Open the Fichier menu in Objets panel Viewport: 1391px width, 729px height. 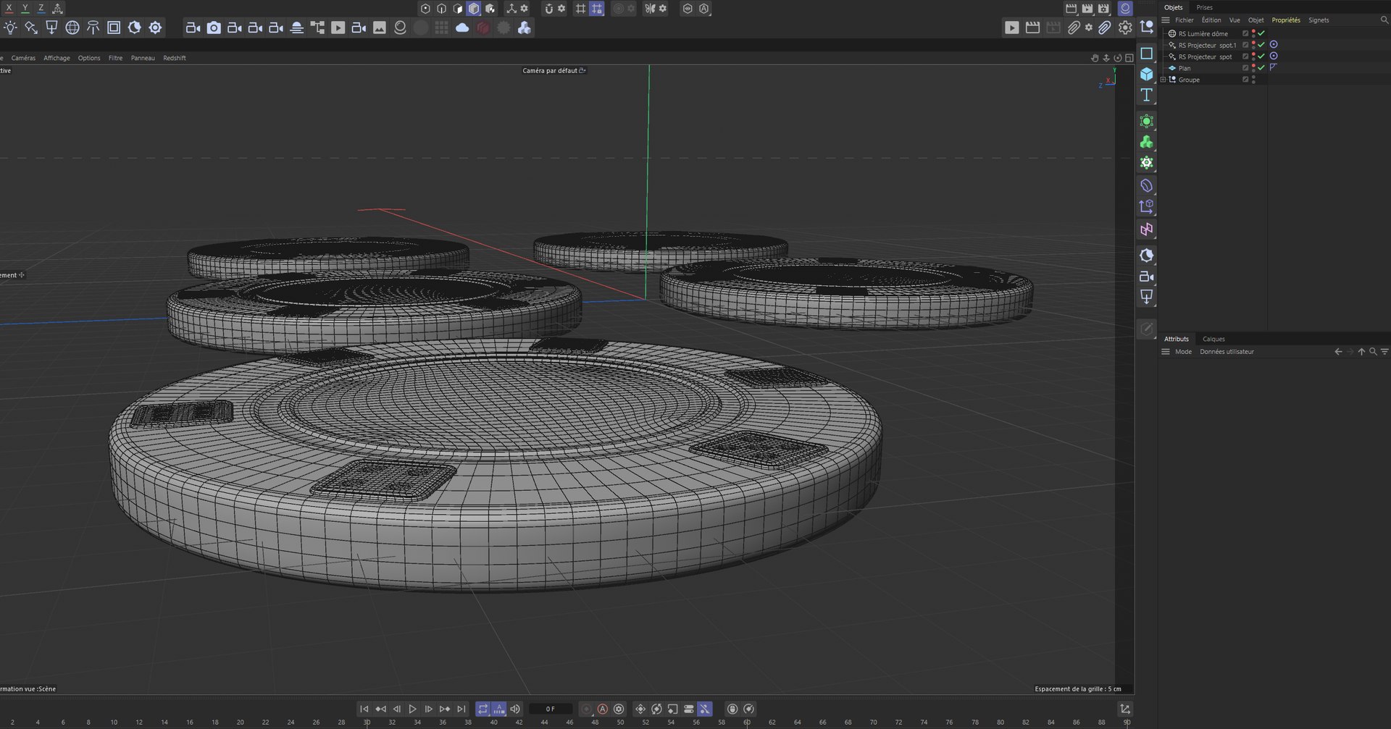1185,20
